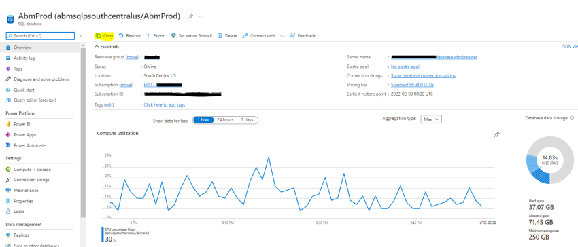Viewport: 578px width, 247px height.
Task: Open the Properties sidebar icon
Action: click(8, 201)
